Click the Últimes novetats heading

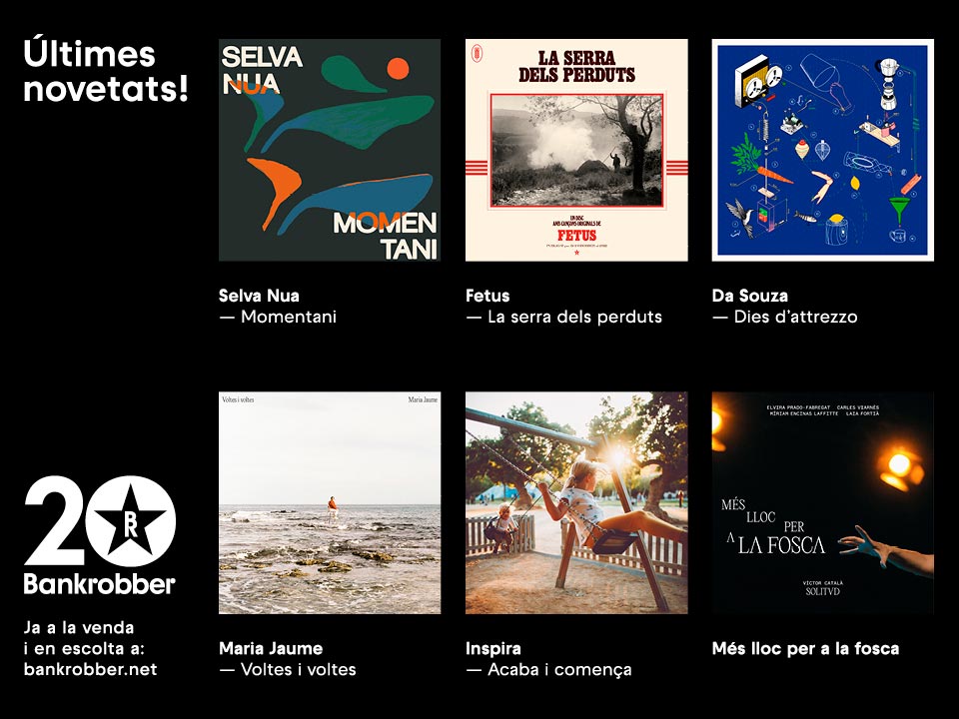(x=105, y=71)
